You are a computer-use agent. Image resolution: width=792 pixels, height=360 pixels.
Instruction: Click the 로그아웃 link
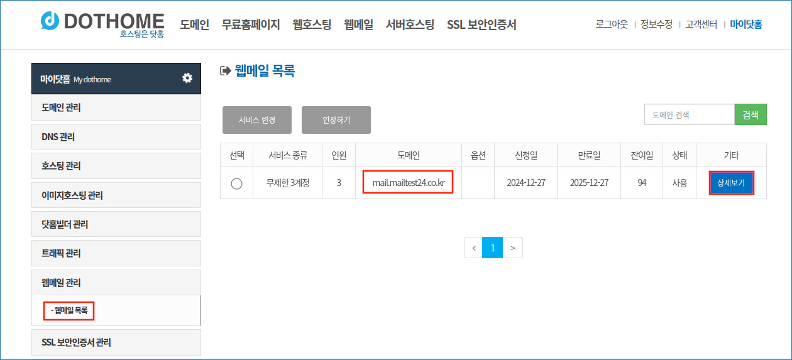pos(612,25)
